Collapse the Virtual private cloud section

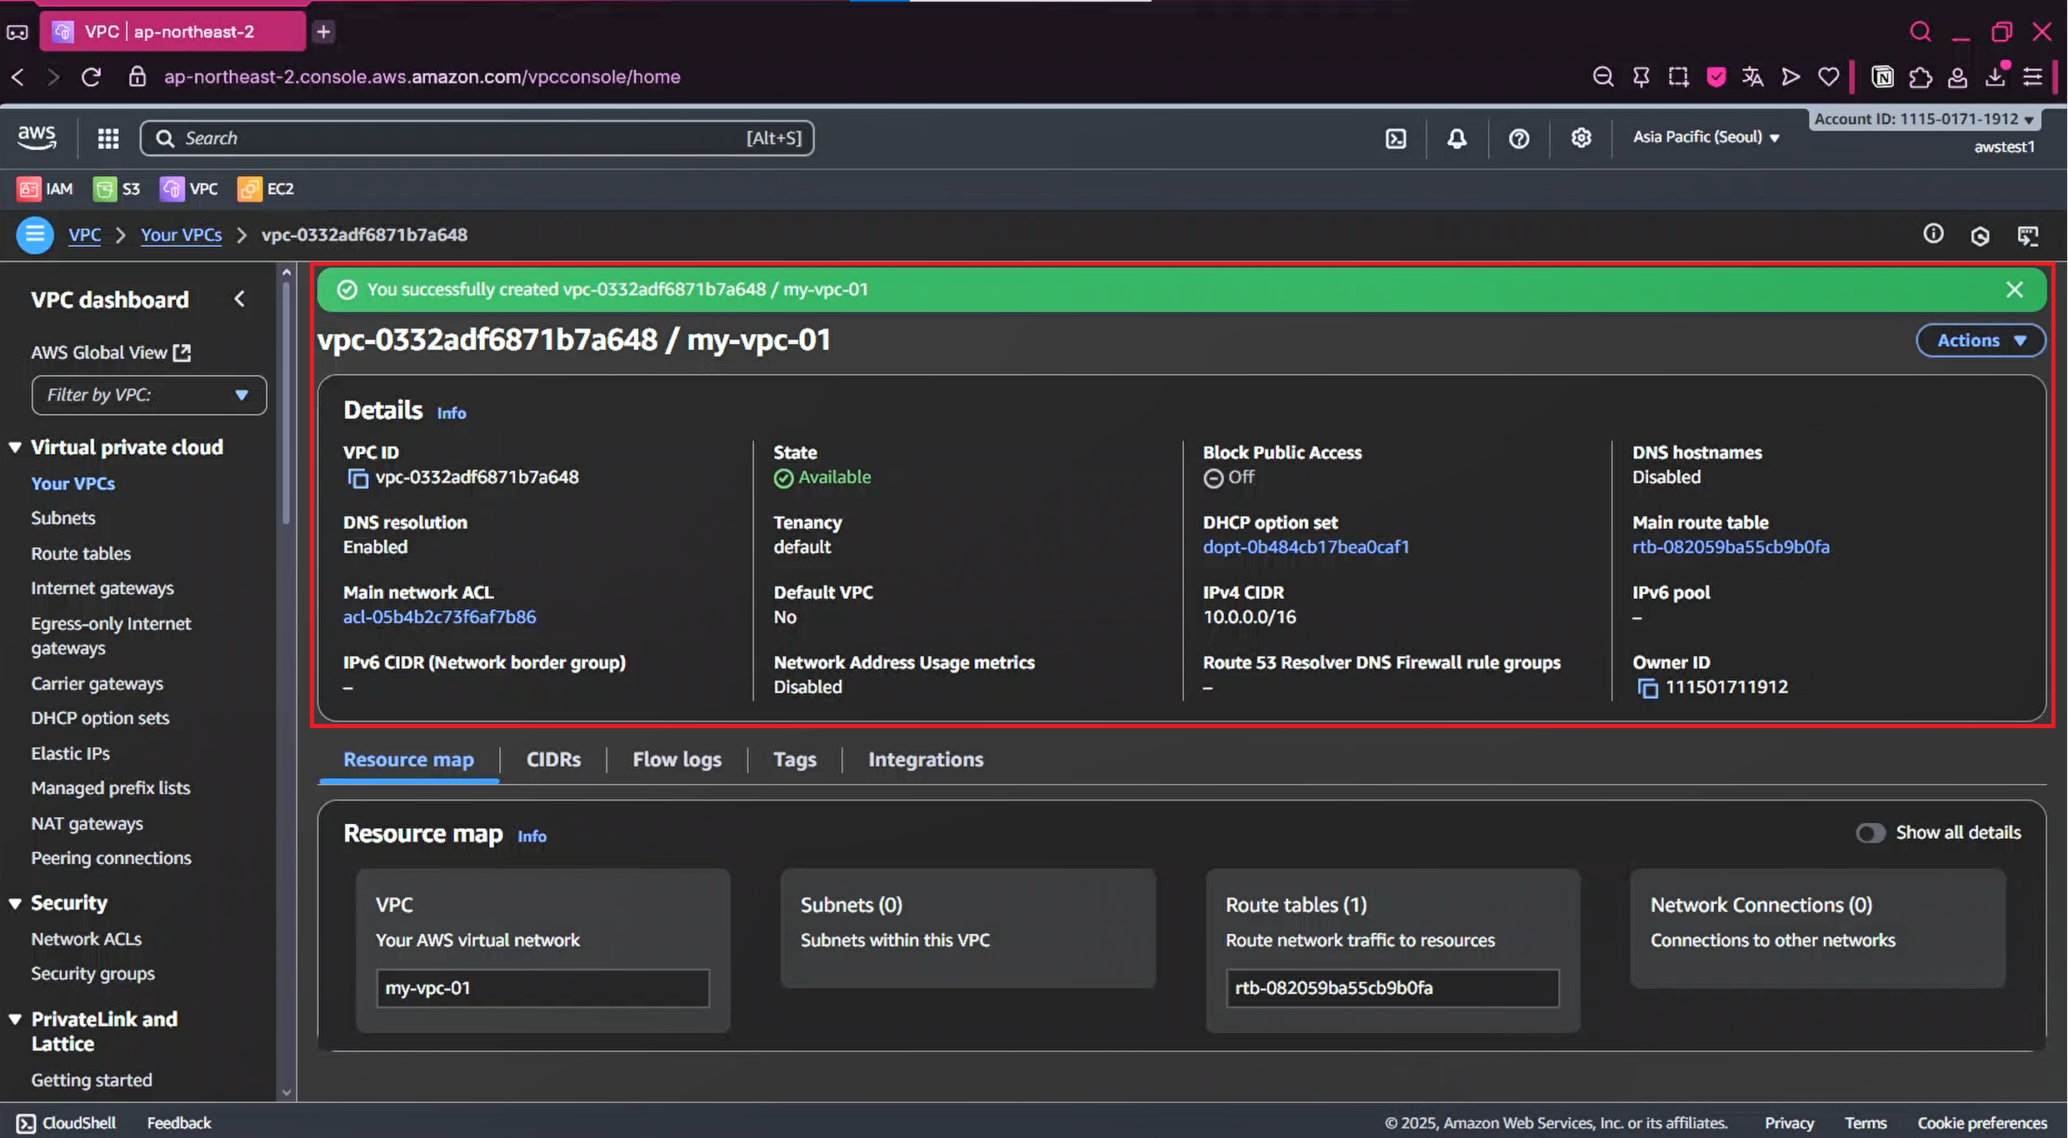(15, 447)
